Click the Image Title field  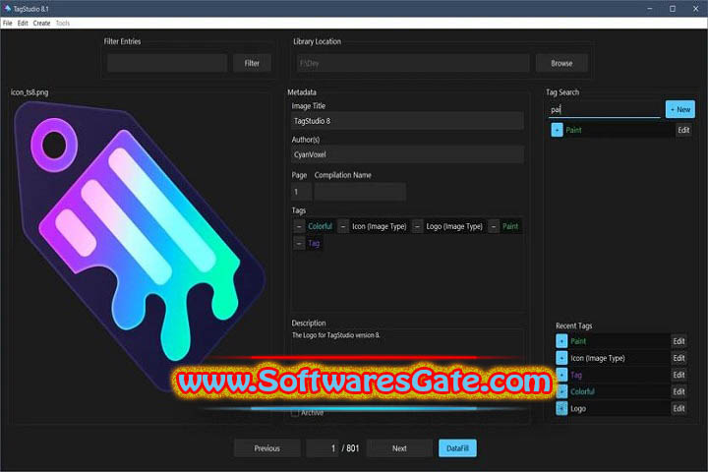coord(407,121)
